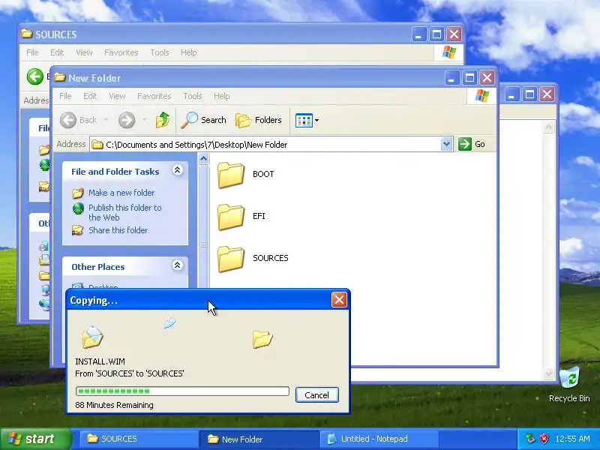Screen dimensions: 600x450
Task: Click Windows flag logo in New Folder window
Action: tap(481, 96)
